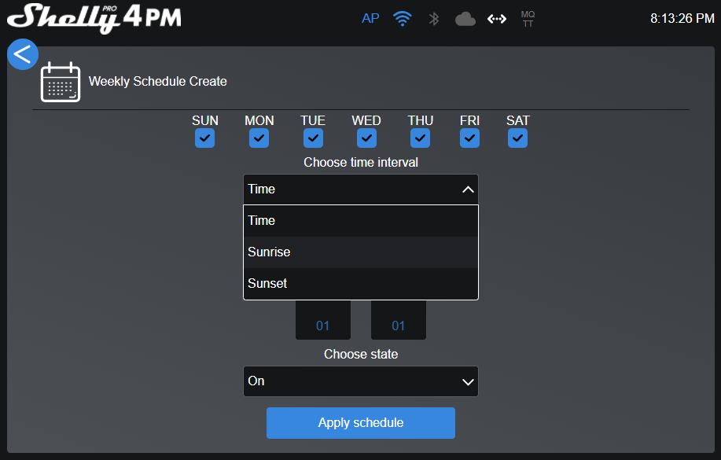Open the Choose state dropdown
Screen dimensions: 721x460
(360, 381)
